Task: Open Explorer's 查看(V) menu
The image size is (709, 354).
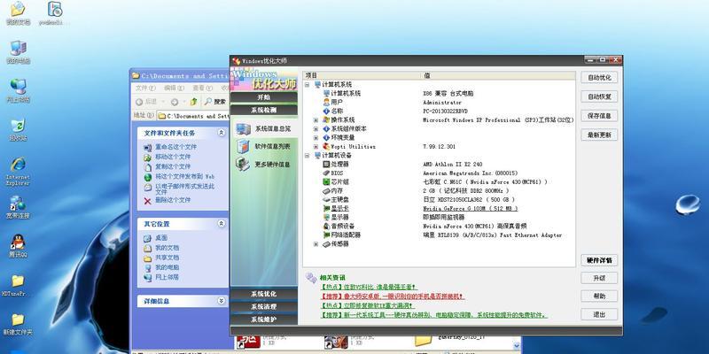Action: pyautogui.click(x=202, y=88)
